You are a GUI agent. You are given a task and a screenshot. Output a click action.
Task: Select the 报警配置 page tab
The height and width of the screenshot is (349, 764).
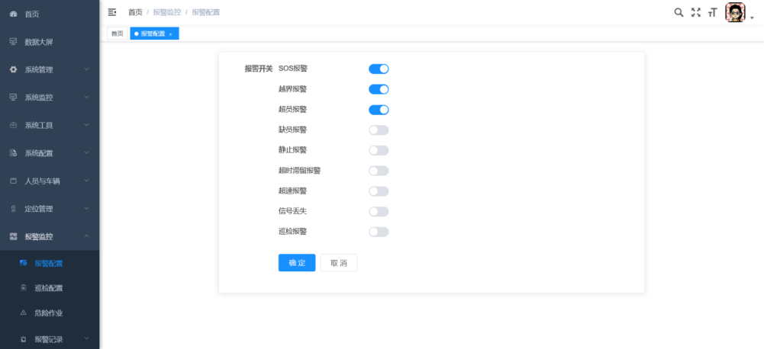(x=154, y=34)
